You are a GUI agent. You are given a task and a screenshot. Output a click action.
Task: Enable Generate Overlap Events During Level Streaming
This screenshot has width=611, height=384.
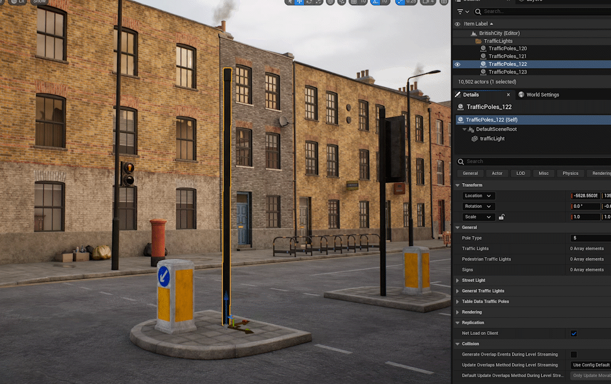pyautogui.click(x=574, y=354)
